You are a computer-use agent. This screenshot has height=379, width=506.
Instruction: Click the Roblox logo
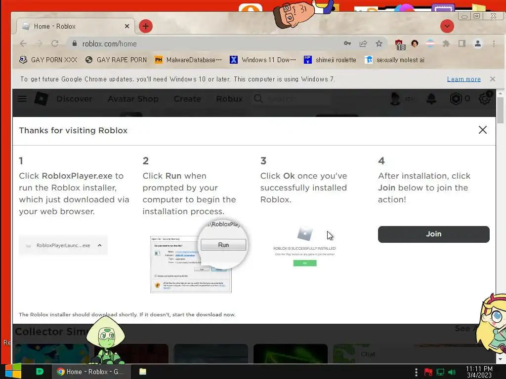tap(42, 99)
